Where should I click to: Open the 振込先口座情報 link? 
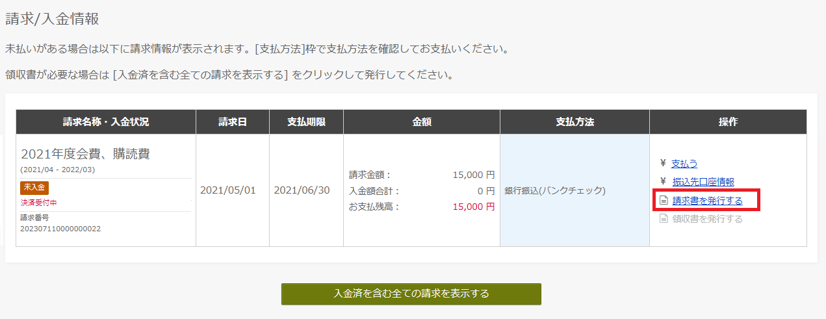(703, 181)
